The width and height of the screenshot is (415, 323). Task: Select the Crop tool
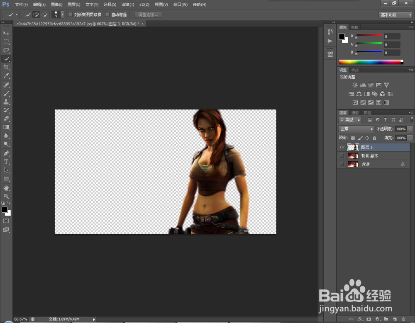pos(6,67)
